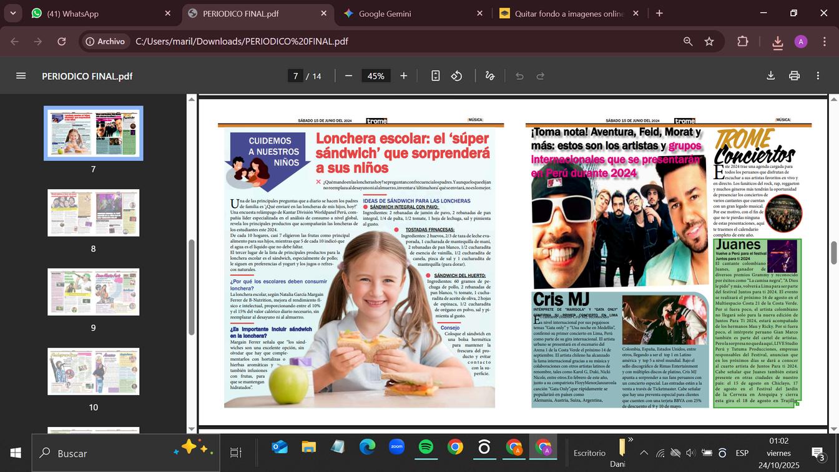
Task: Select page 7 thumbnail
Action: tap(94, 133)
